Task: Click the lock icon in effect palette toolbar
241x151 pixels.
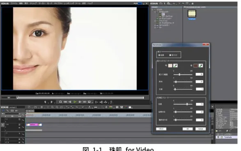Action: (x=193, y=3)
